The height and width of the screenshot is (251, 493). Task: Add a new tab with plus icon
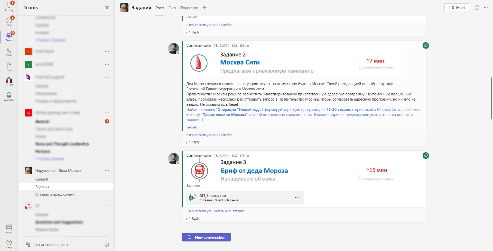[204, 8]
